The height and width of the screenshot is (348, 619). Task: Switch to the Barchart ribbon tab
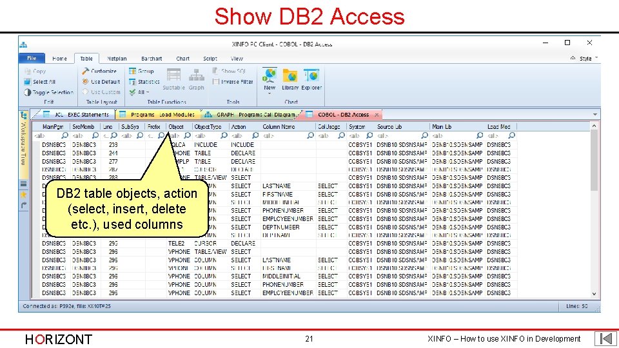pyautogui.click(x=152, y=59)
